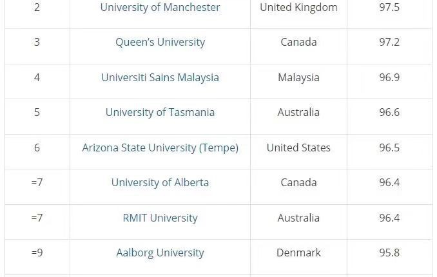
Task: Click the rank 4 cell
Action: (x=37, y=81)
